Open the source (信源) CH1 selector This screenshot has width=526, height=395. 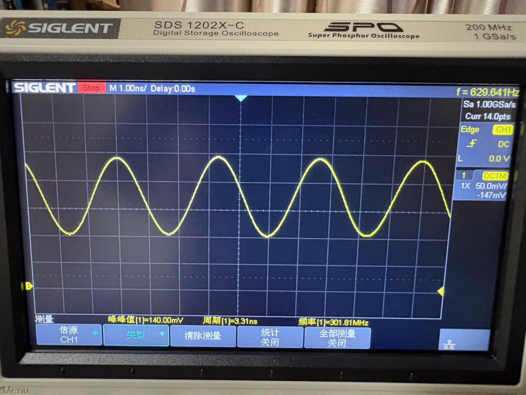(68, 335)
